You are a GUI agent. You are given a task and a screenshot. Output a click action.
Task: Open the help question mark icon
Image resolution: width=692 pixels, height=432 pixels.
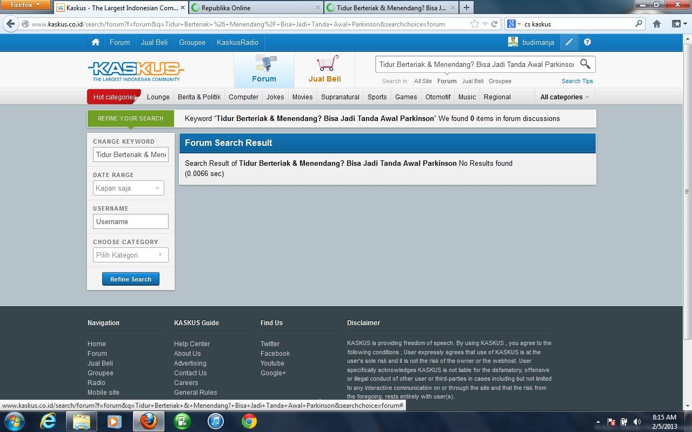587,42
